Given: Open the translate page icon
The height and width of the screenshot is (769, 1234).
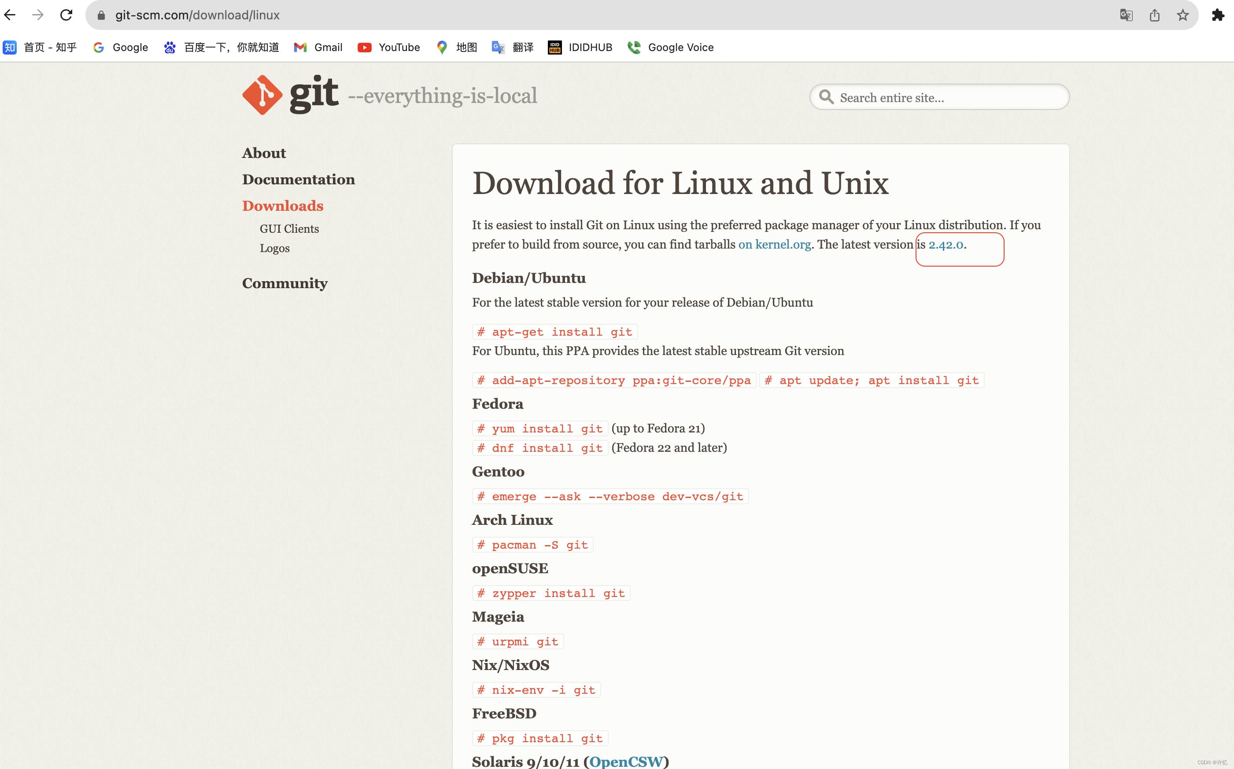Looking at the screenshot, I should [x=1126, y=15].
